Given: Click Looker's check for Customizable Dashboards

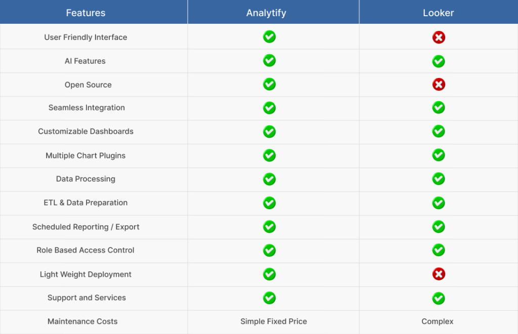Looking at the screenshot, I should [439, 131].
